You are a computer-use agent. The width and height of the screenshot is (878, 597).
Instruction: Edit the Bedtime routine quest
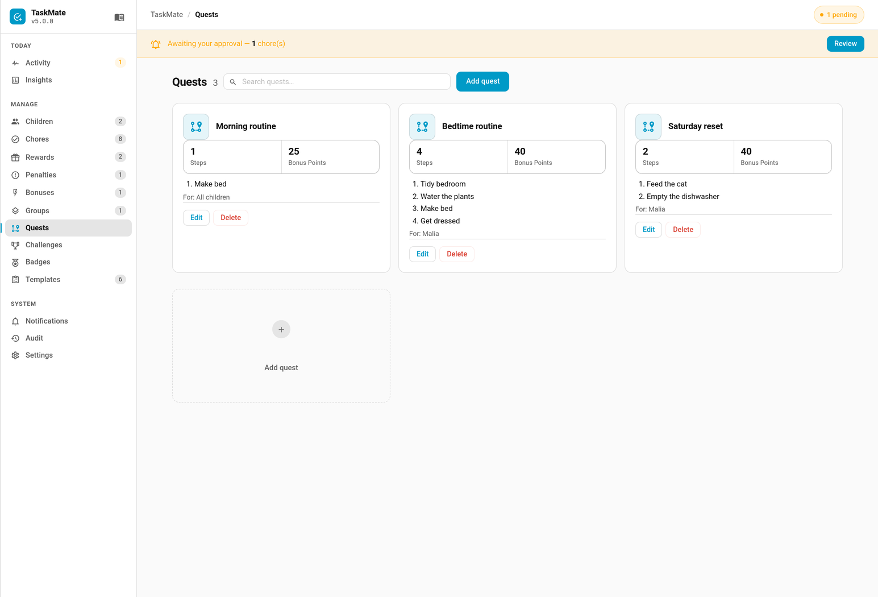click(422, 254)
